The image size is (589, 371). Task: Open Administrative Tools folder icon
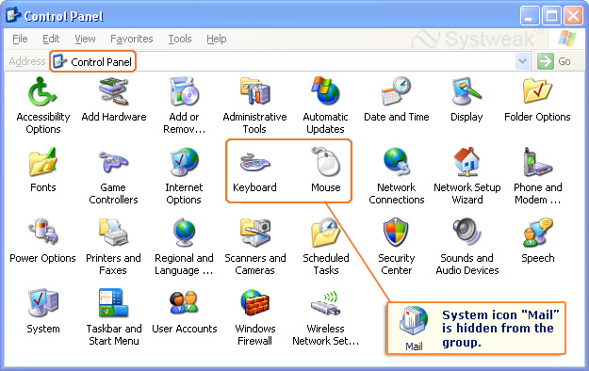254,91
